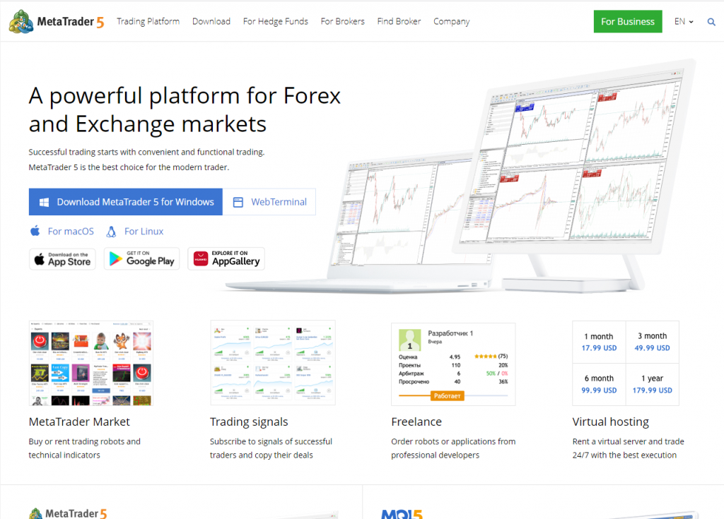Click the MetaTrader 5 logo in the header
Screen dimensions: 724x519
[x=57, y=21]
